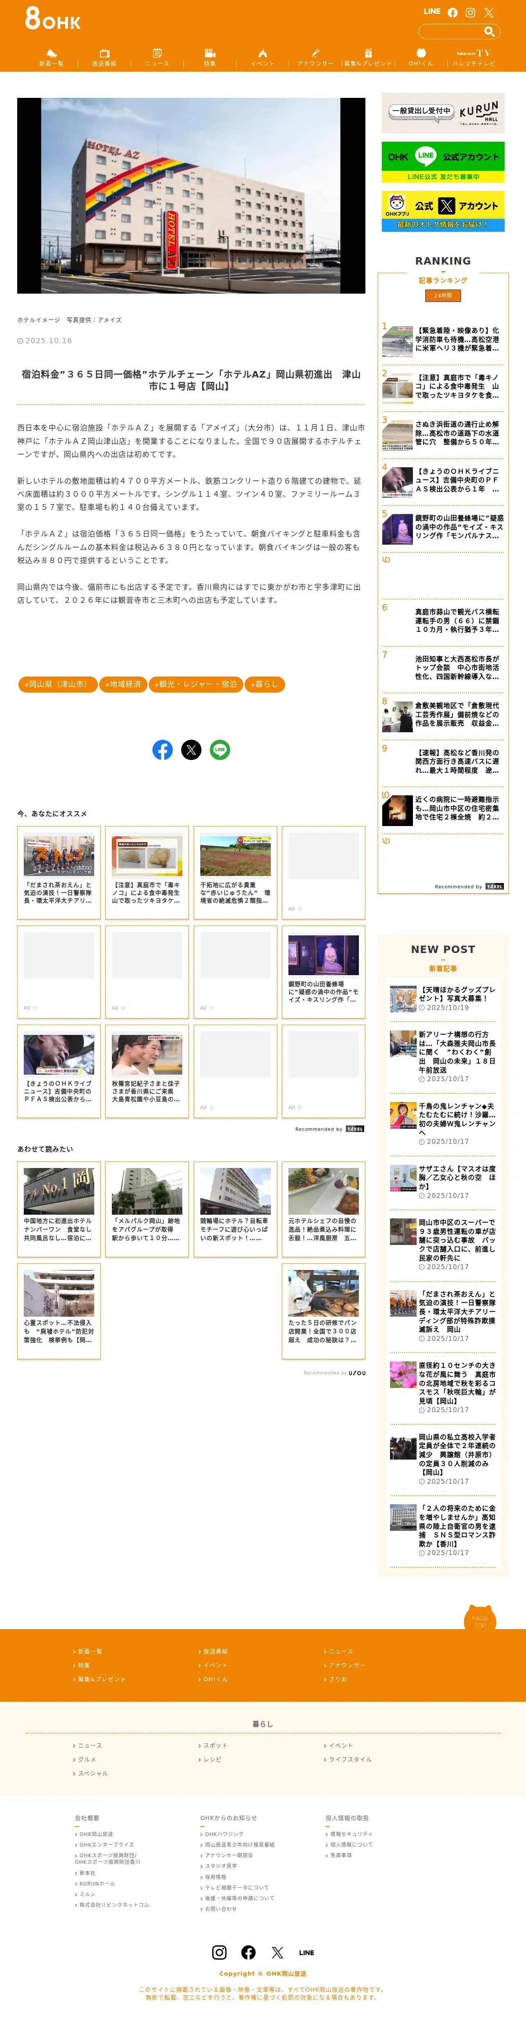
Task: Open ハレマチテレビ in the navigation bar
Action: click(473, 58)
